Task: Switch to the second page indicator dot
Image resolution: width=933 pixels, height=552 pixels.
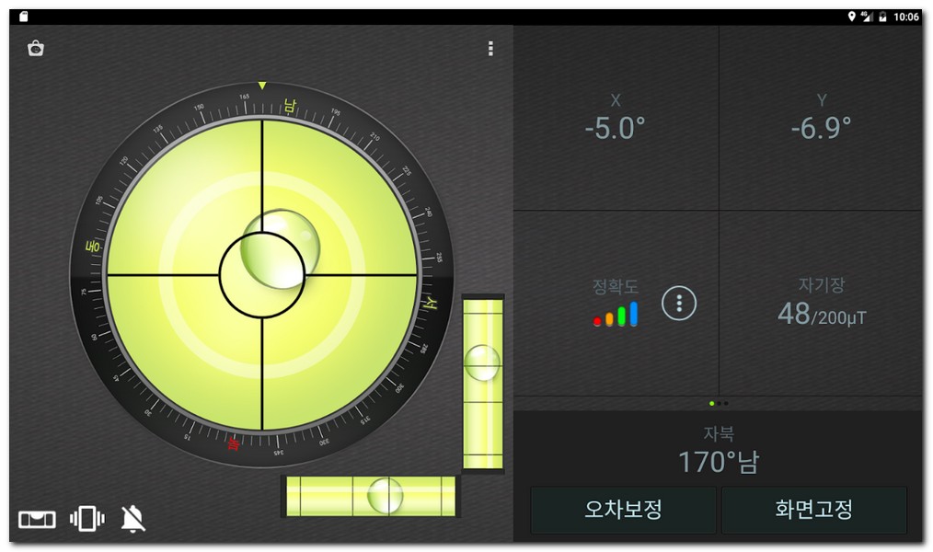Action: click(719, 403)
